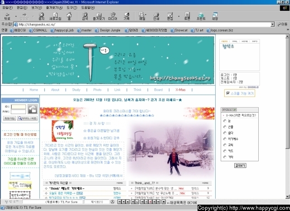Viewport: 290px width, 211px height.
Task: Select the third poll radio option below 선물
Action: [x=225, y=133]
